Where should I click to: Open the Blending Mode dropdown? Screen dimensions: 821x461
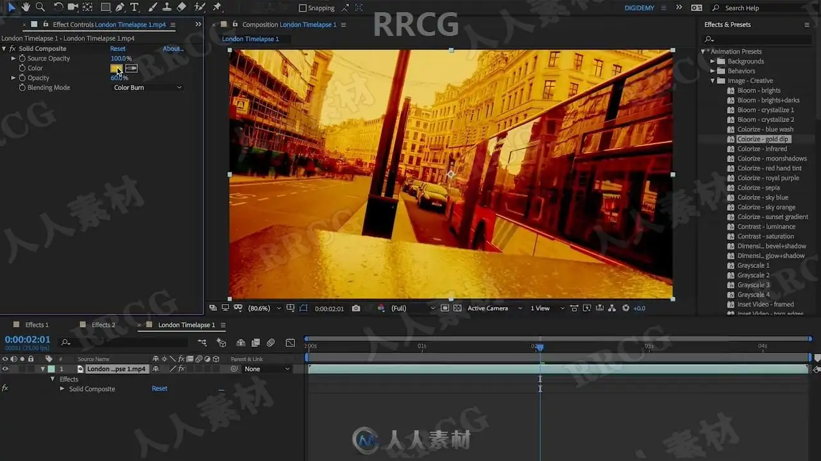tap(148, 88)
